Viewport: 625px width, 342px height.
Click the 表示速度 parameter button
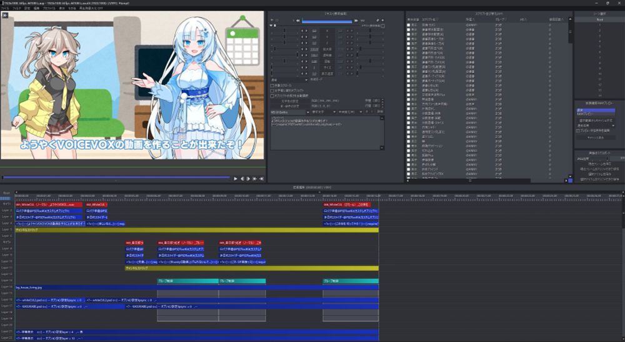327,74
